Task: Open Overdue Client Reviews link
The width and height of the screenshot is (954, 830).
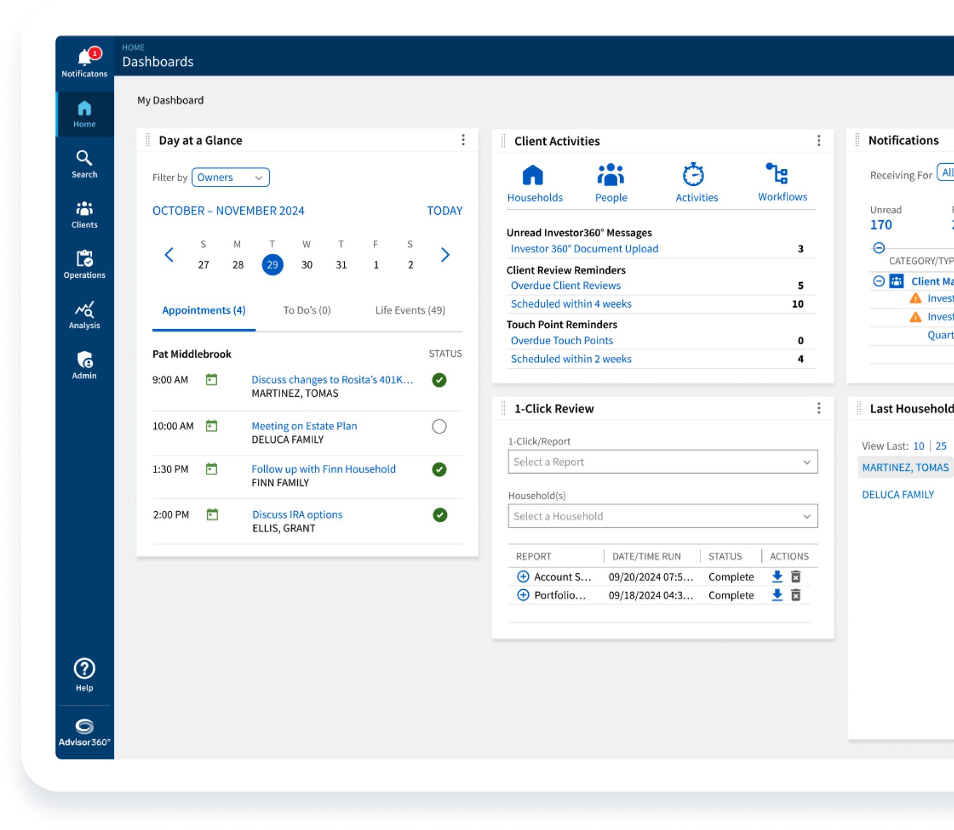Action: tap(565, 286)
